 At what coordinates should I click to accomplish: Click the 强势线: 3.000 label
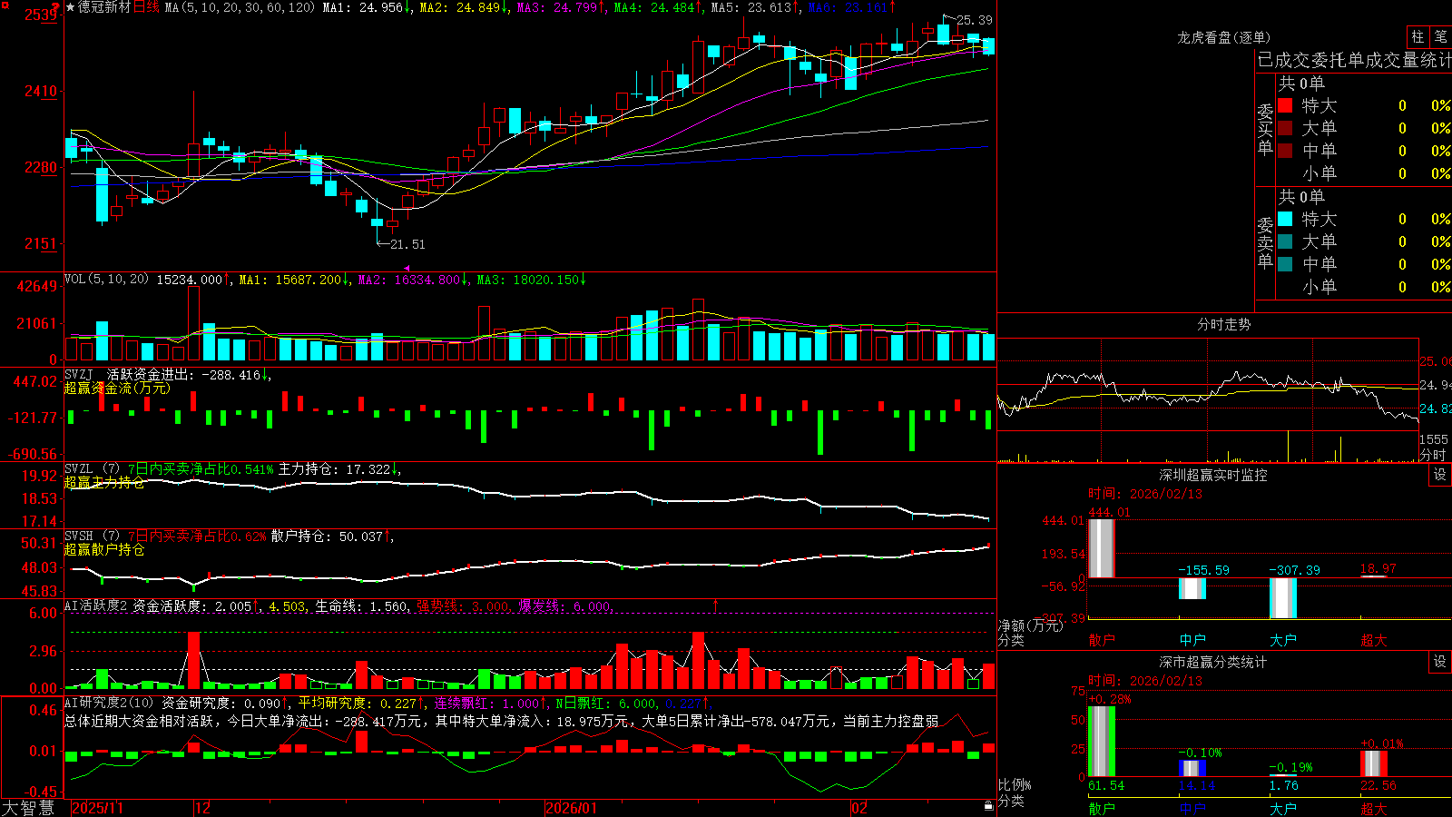pos(463,605)
